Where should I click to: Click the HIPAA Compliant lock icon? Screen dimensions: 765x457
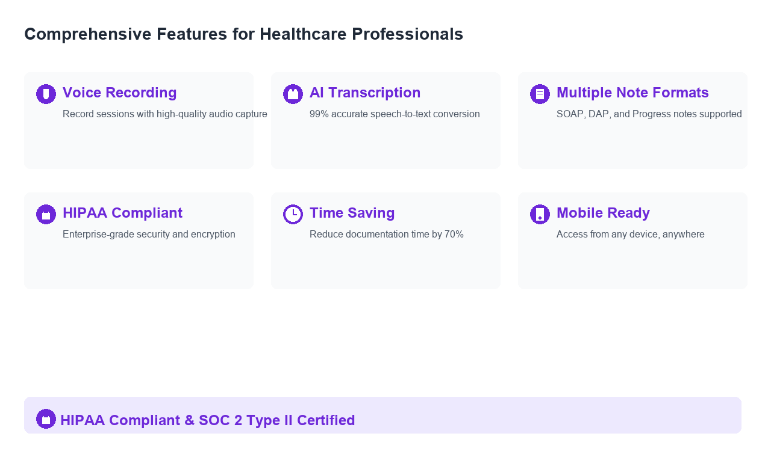click(46, 214)
